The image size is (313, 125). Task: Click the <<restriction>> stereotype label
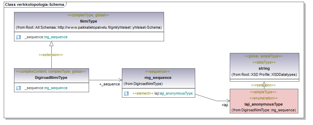(x=263, y=85)
